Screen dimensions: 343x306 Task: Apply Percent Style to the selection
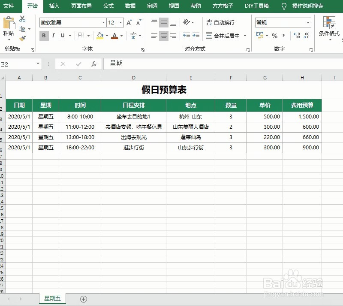275,36
